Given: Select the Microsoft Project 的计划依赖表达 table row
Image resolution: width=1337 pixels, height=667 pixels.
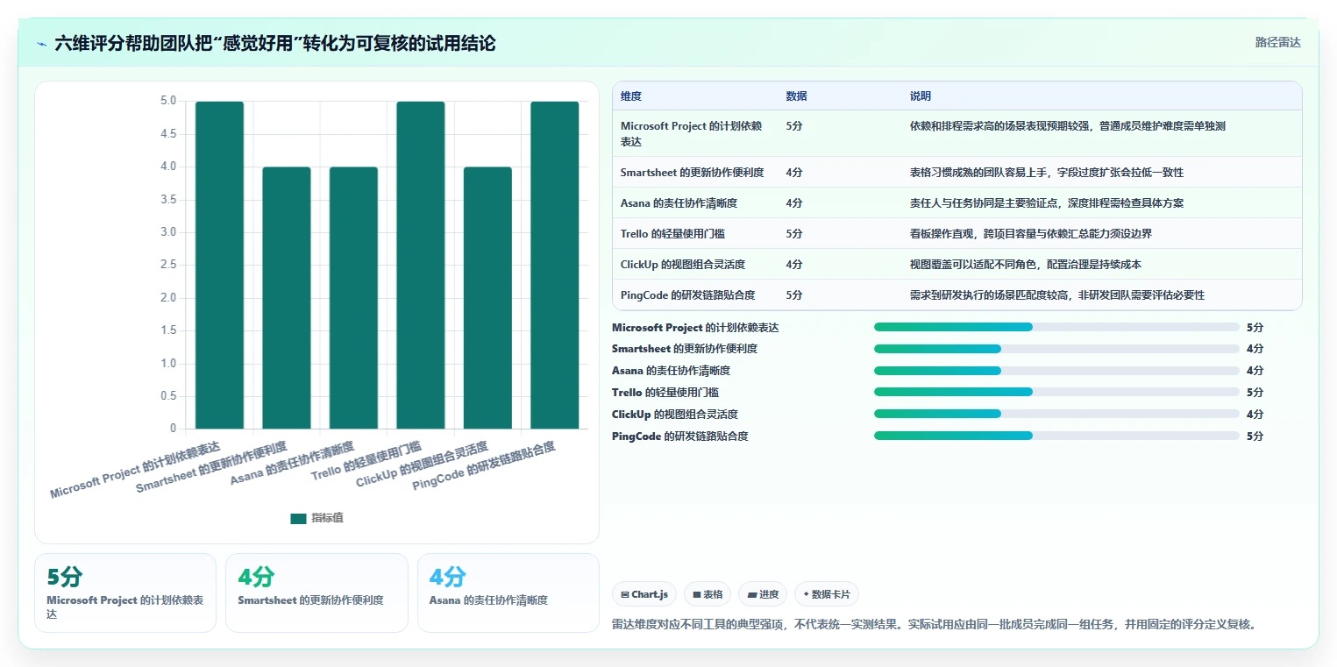Looking at the screenshot, I should (957, 133).
